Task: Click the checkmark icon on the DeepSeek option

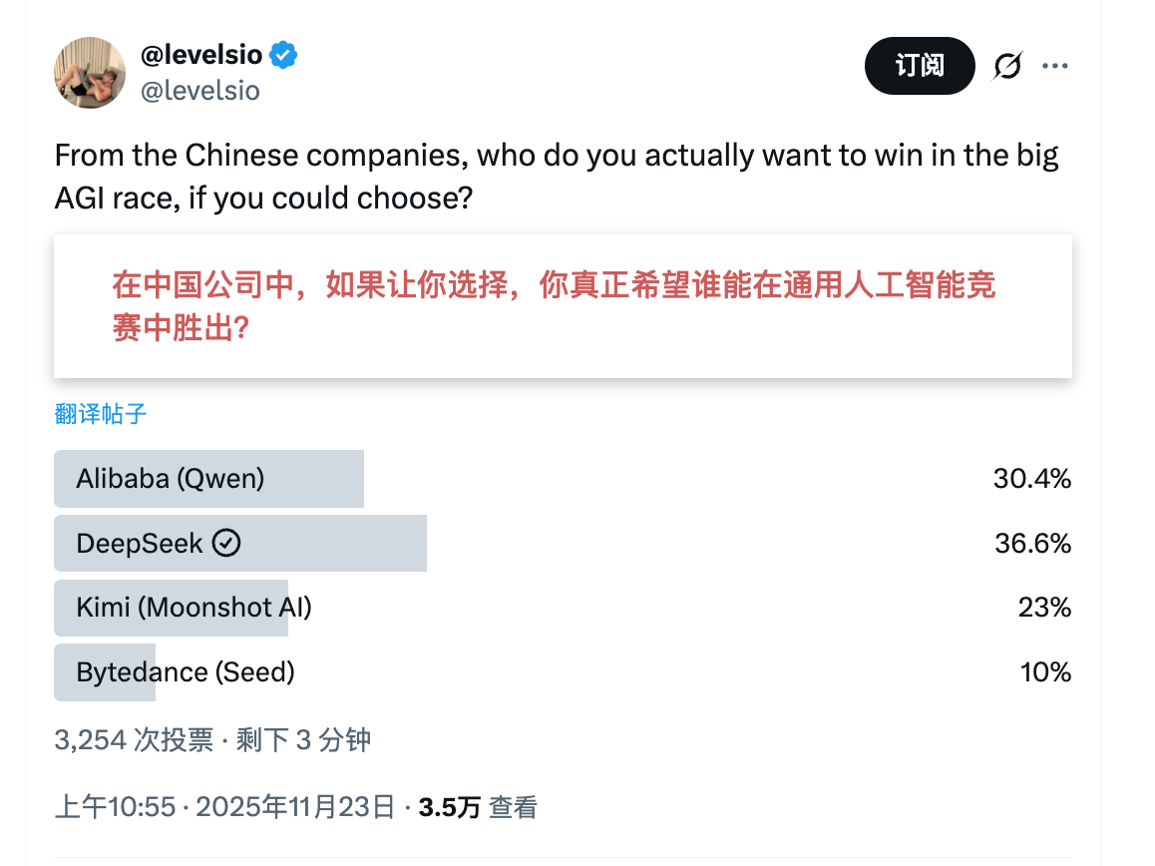Action: point(227,543)
